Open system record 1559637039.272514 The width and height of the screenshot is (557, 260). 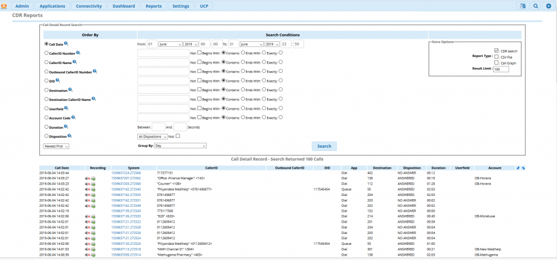tap(126, 255)
